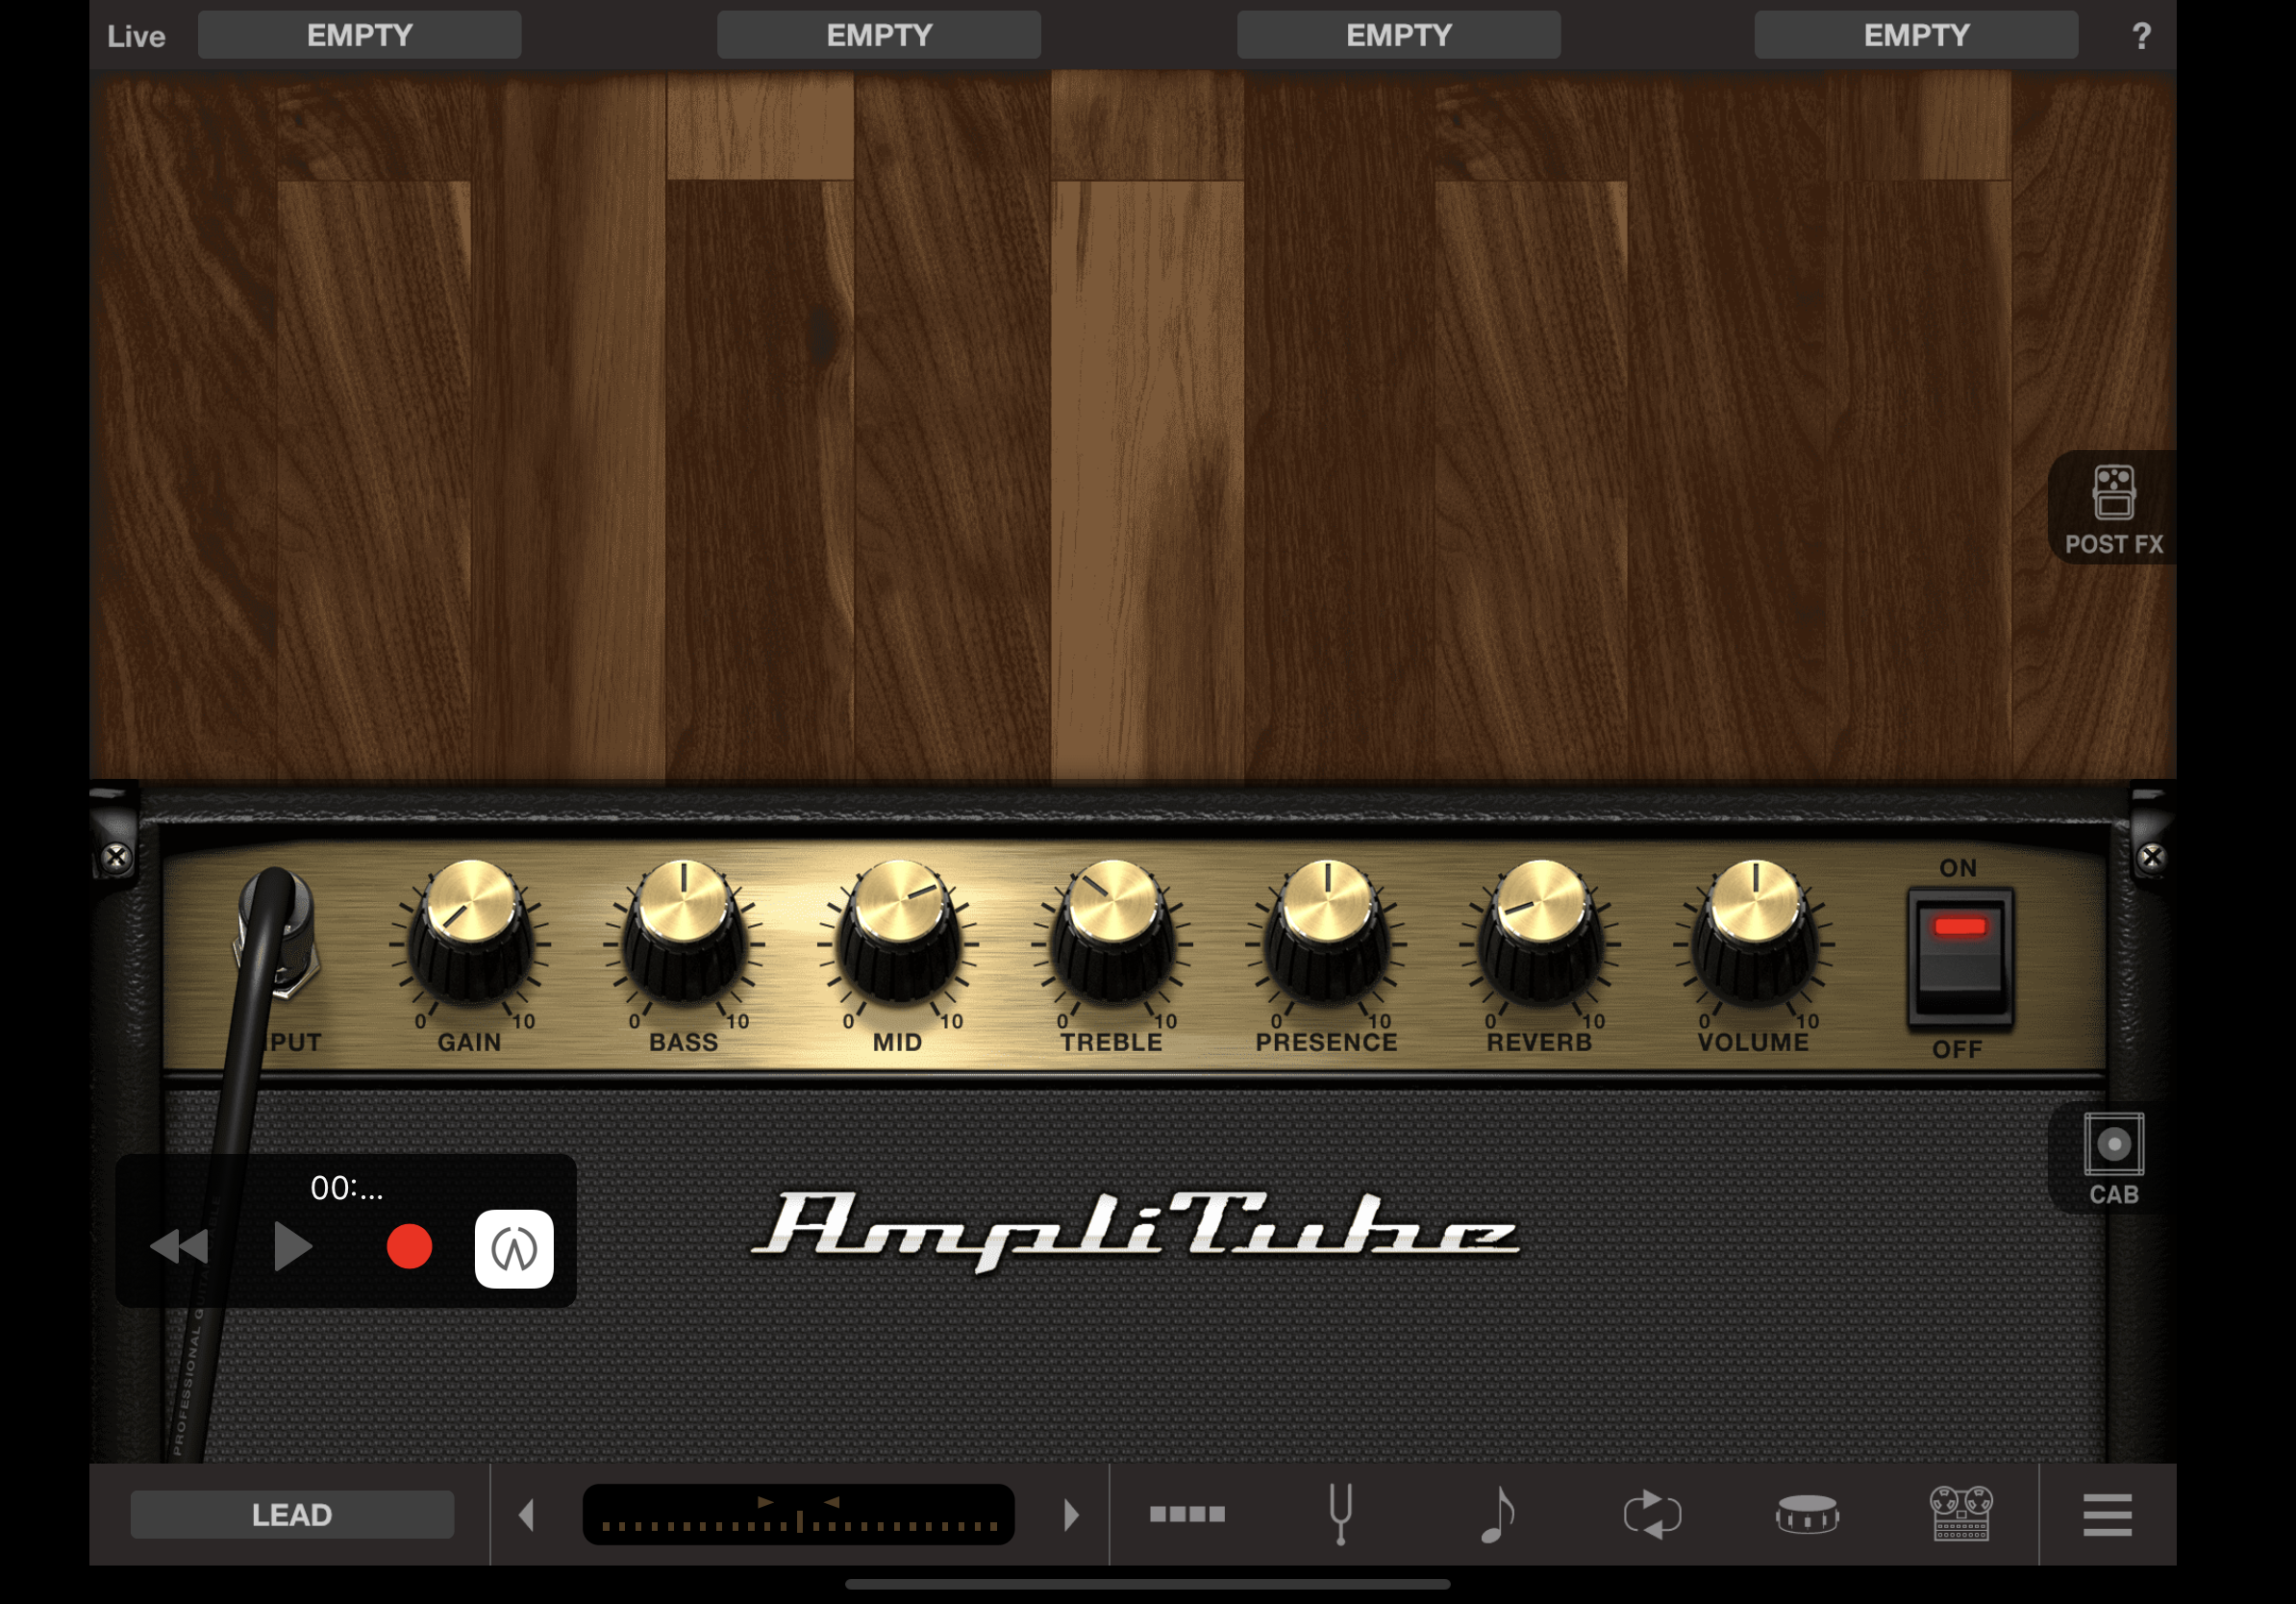Image resolution: width=2296 pixels, height=1604 pixels.
Task: Start recorder playback
Action: pos(292,1247)
